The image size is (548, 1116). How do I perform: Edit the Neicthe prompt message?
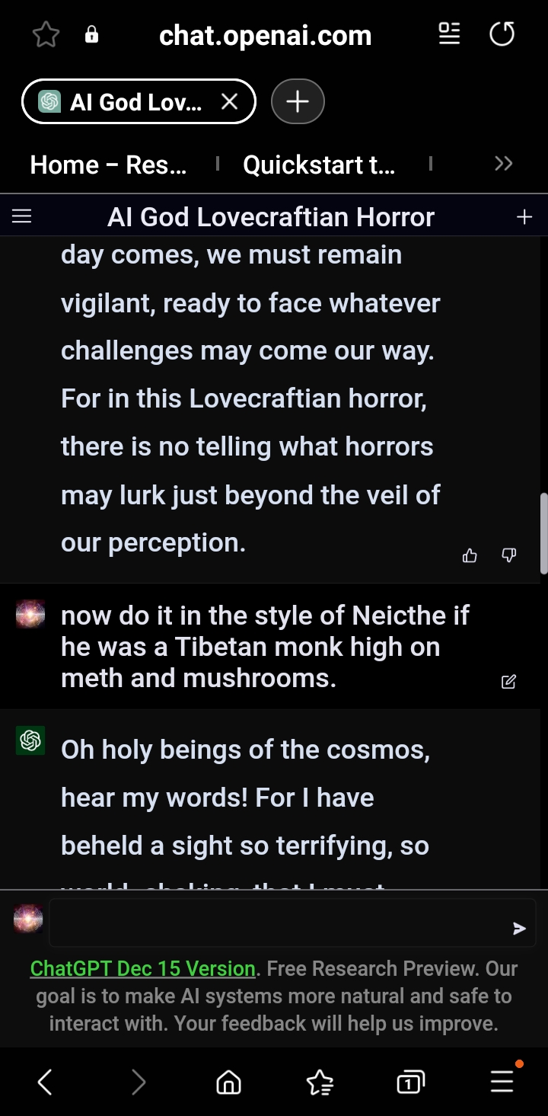tap(508, 682)
